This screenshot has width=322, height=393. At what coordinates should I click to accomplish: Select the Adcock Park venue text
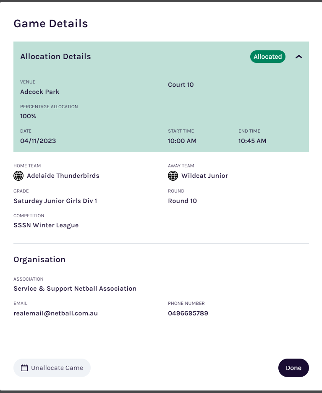click(x=39, y=92)
